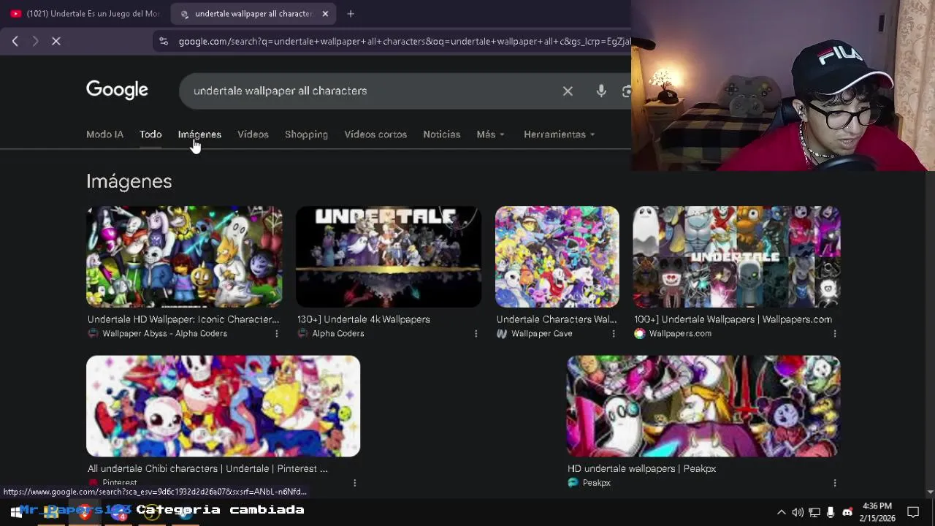Select the Modo IA search tab

[104, 134]
